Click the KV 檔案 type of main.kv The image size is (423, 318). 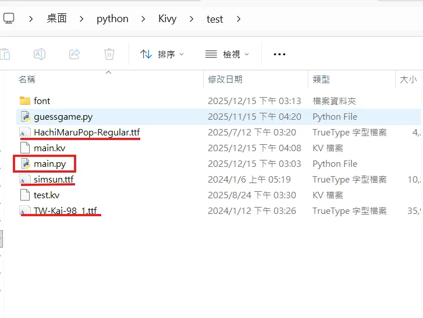[x=328, y=148]
